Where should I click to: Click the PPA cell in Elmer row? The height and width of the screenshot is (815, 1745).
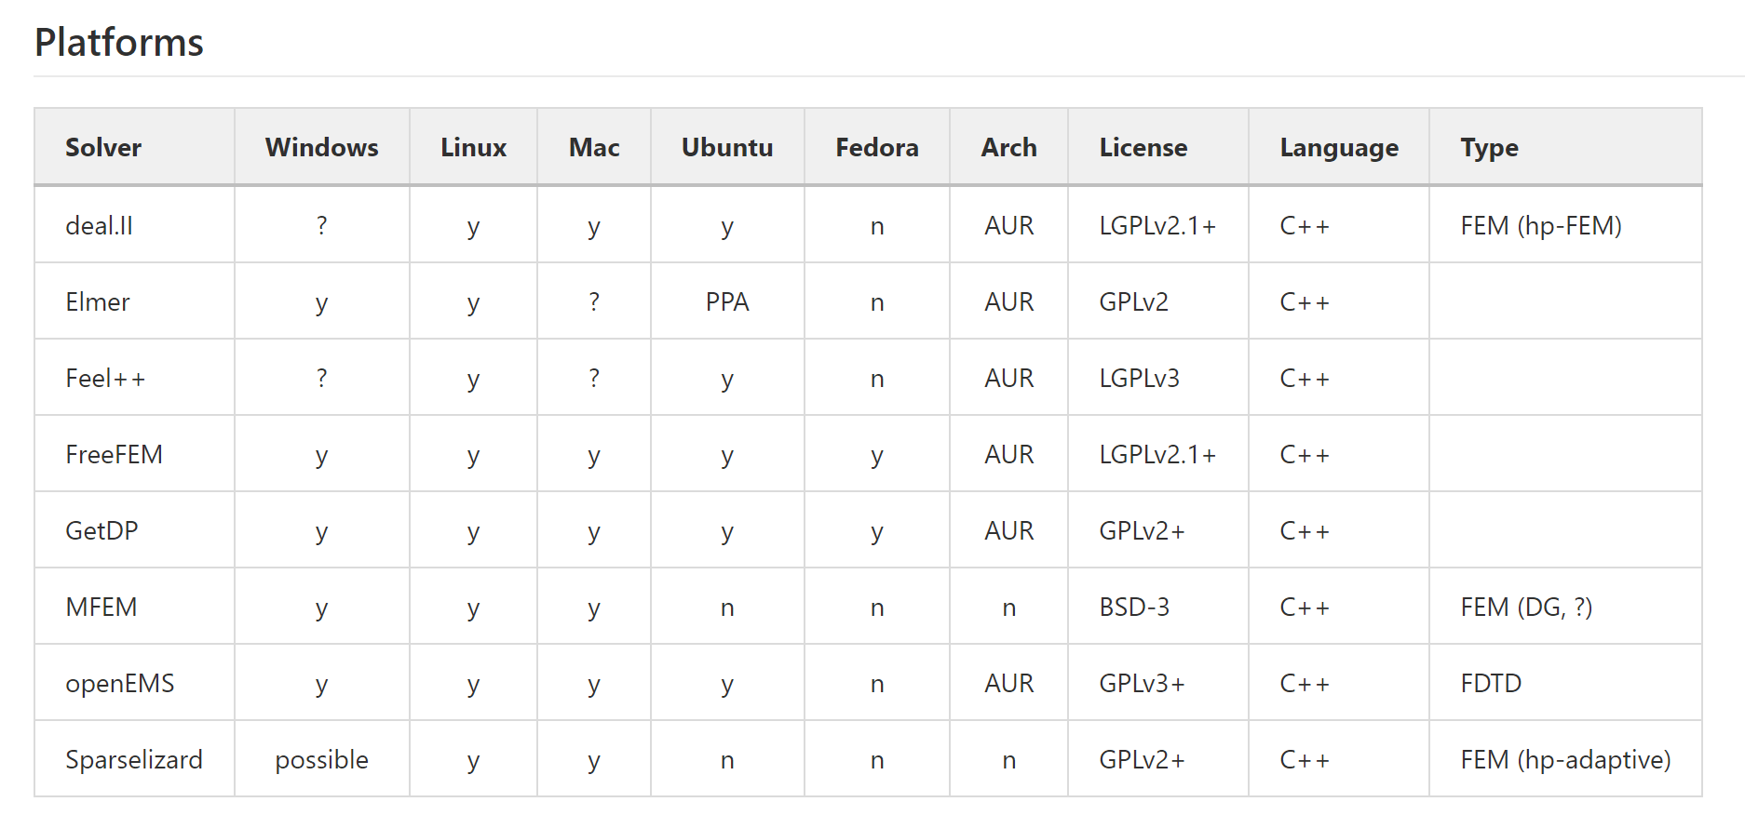pos(727,302)
